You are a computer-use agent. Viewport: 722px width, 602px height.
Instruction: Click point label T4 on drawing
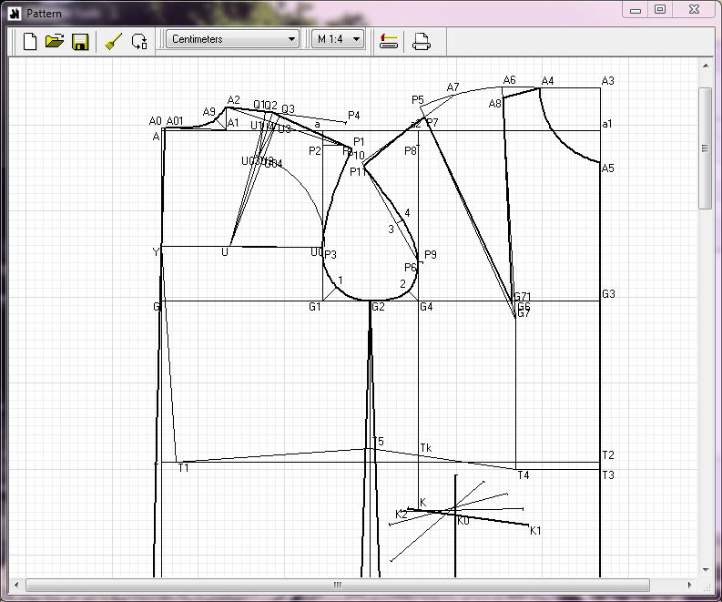[524, 475]
